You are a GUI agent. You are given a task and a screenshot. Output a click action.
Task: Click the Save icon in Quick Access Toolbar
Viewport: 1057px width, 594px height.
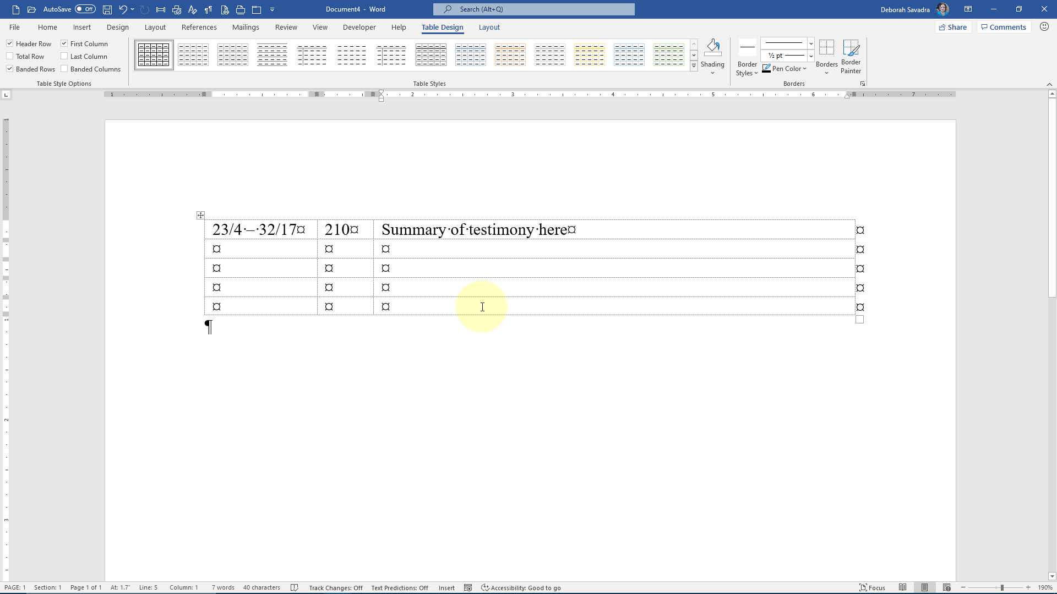coord(107,9)
